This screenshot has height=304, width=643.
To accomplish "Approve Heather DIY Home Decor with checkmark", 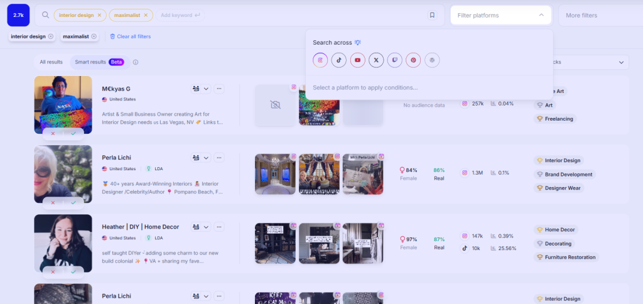I will [x=73, y=271].
